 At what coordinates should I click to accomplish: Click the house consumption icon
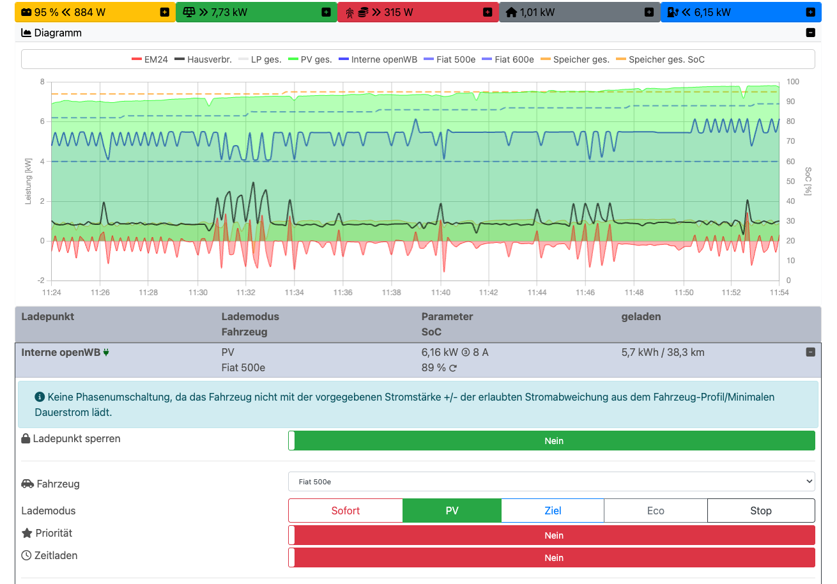(x=511, y=12)
